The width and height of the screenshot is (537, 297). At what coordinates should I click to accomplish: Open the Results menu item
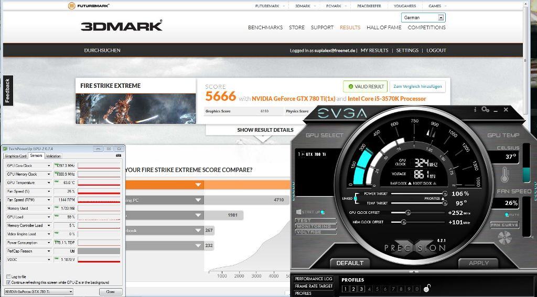coord(350,27)
